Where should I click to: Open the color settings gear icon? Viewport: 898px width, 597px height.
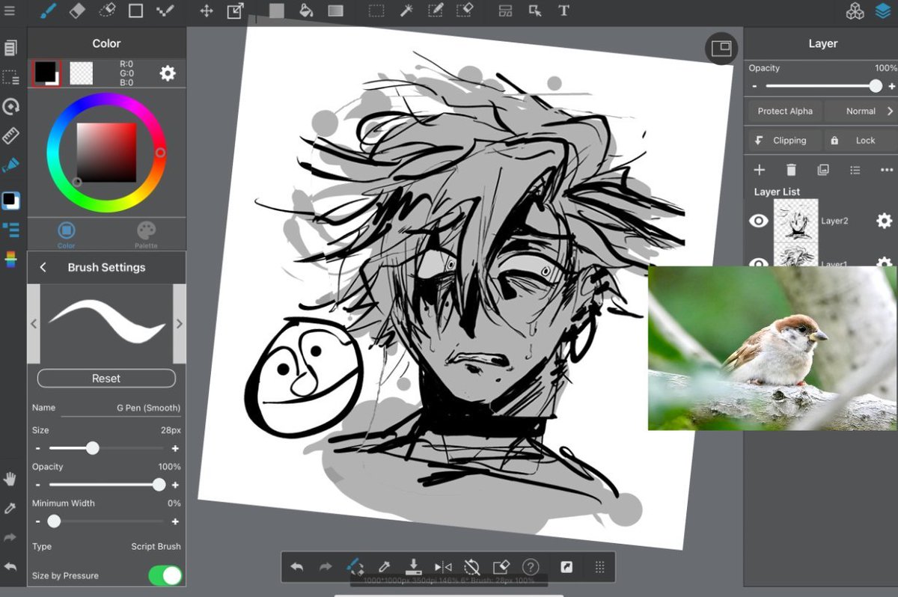tap(168, 73)
